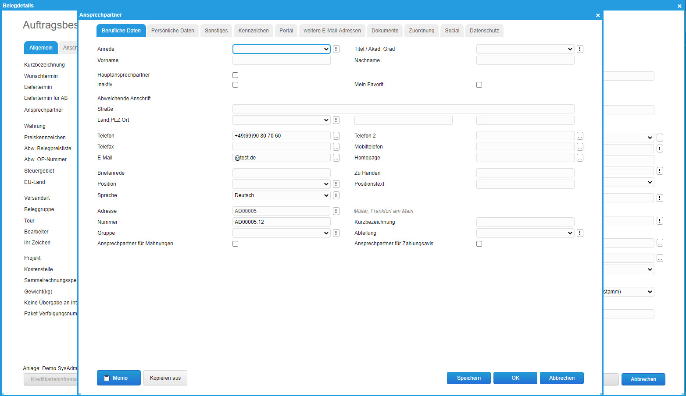This screenshot has height=396, width=686.
Task: Expand the Sprache dropdown showing Deutsch
Action: (x=281, y=195)
